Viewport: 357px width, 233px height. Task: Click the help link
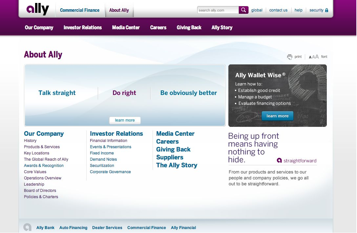pyautogui.click(x=299, y=10)
